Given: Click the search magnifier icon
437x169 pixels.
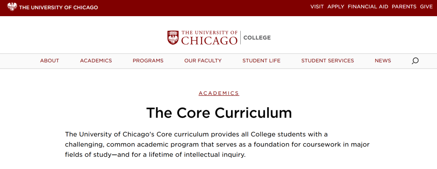Looking at the screenshot, I should pos(415,61).
